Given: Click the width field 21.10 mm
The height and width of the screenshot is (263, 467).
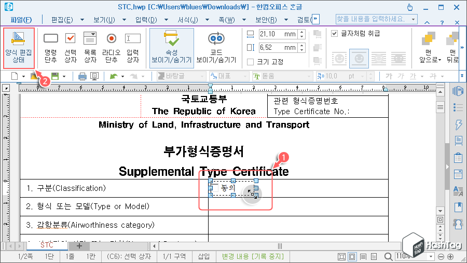Looking at the screenshot, I should (x=277, y=34).
